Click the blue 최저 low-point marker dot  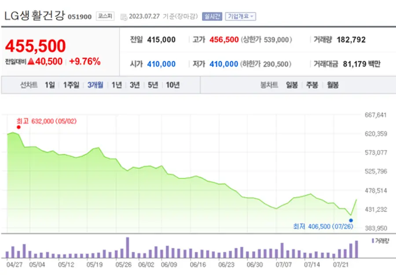[x=351, y=219]
